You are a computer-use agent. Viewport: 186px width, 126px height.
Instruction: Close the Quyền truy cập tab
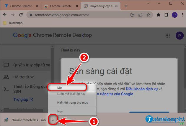pyautogui.click(x=116, y=6)
